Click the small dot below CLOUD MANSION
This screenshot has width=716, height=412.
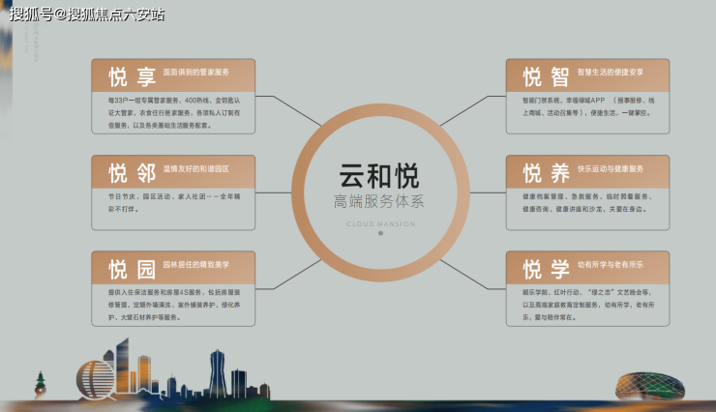(380, 233)
